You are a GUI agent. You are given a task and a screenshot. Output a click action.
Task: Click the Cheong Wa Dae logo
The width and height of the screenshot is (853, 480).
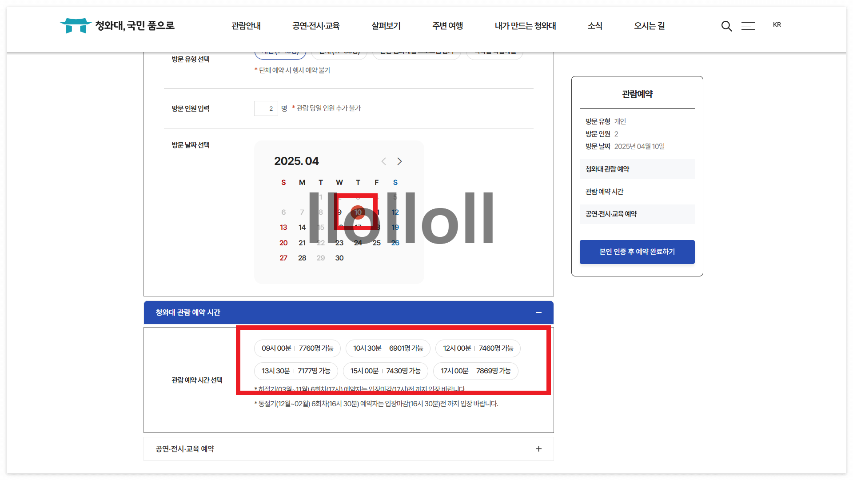117,26
